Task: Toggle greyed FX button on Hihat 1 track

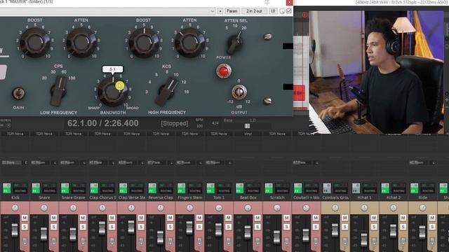Action: [356, 188]
